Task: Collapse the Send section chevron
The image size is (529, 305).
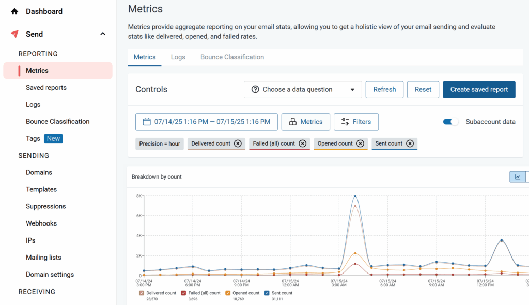Action: click(x=103, y=34)
